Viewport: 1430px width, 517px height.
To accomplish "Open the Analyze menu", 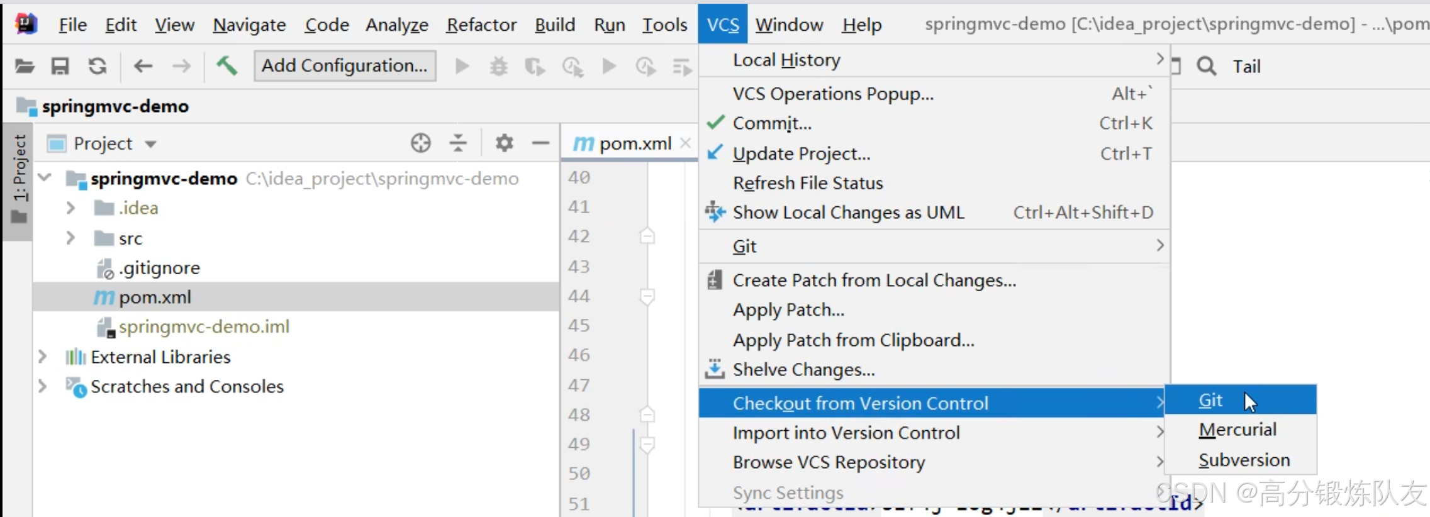I will [x=397, y=25].
